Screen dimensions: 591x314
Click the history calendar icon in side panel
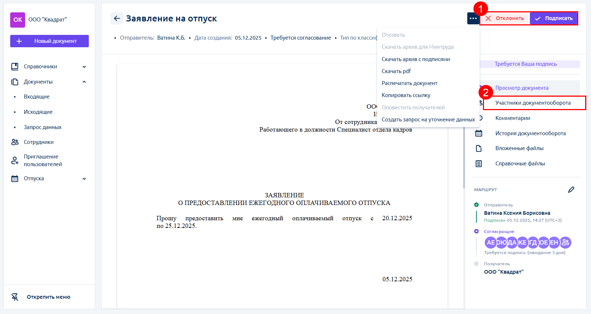pyautogui.click(x=479, y=133)
